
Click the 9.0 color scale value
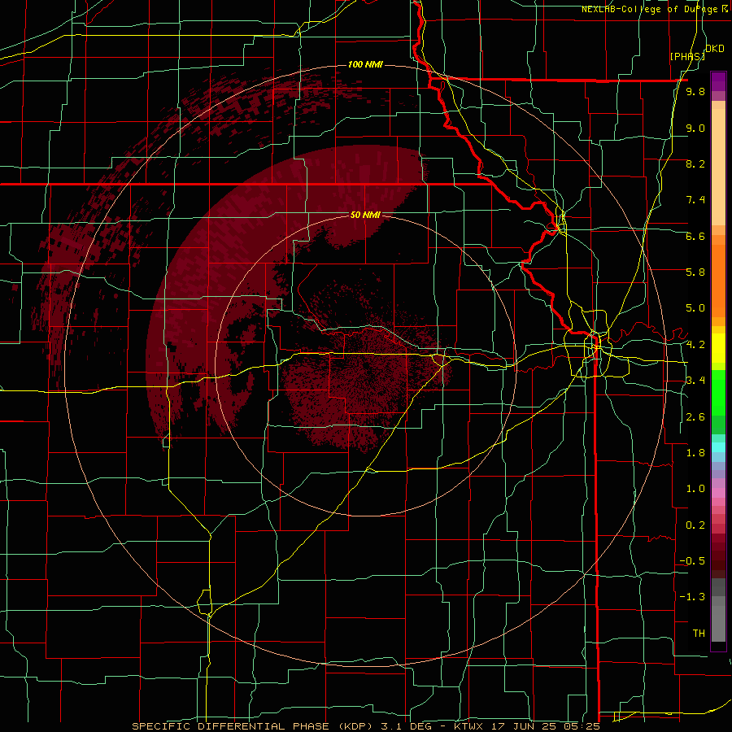point(695,128)
